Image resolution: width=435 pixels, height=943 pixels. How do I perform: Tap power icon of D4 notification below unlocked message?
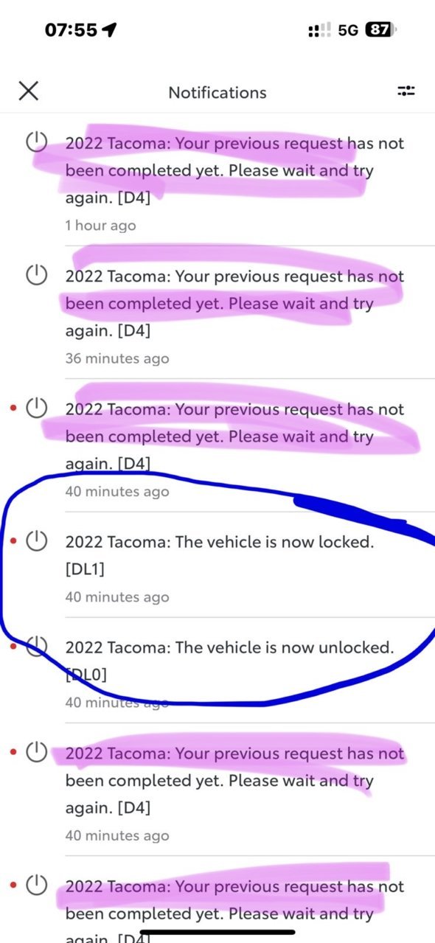point(37,754)
